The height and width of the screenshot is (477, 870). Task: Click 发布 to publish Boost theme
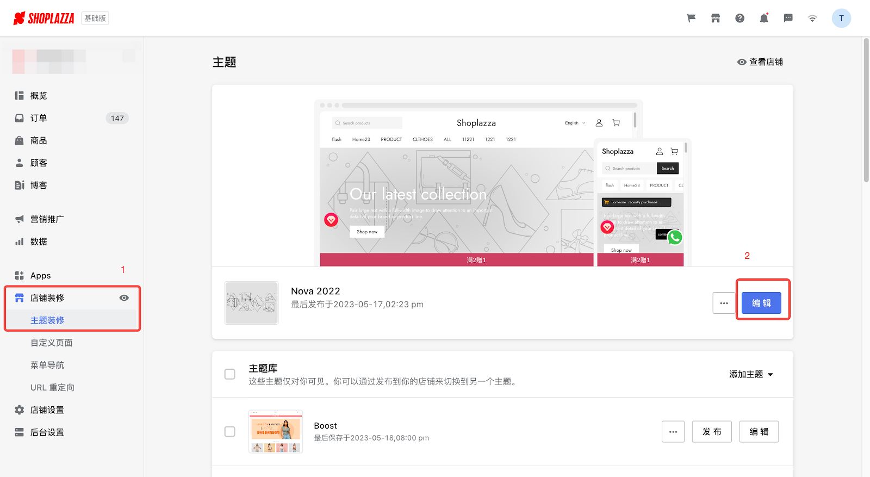pyautogui.click(x=712, y=432)
